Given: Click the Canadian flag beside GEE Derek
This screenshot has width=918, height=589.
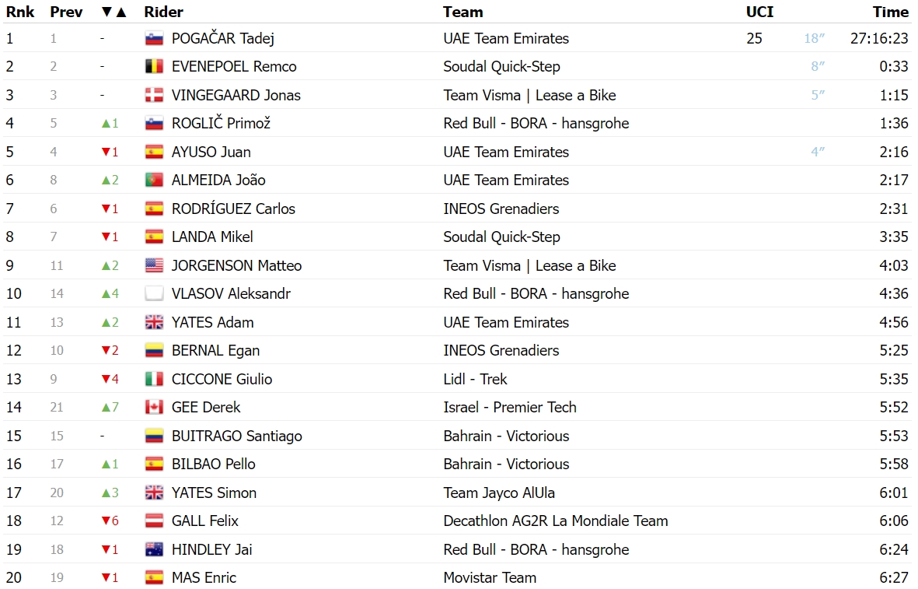Looking at the screenshot, I should 154,408.
